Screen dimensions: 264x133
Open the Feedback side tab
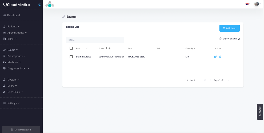tap(260, 112)
